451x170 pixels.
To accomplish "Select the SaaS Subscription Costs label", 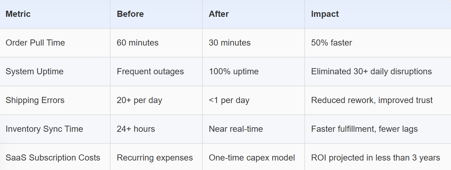I will click(53, 158).
